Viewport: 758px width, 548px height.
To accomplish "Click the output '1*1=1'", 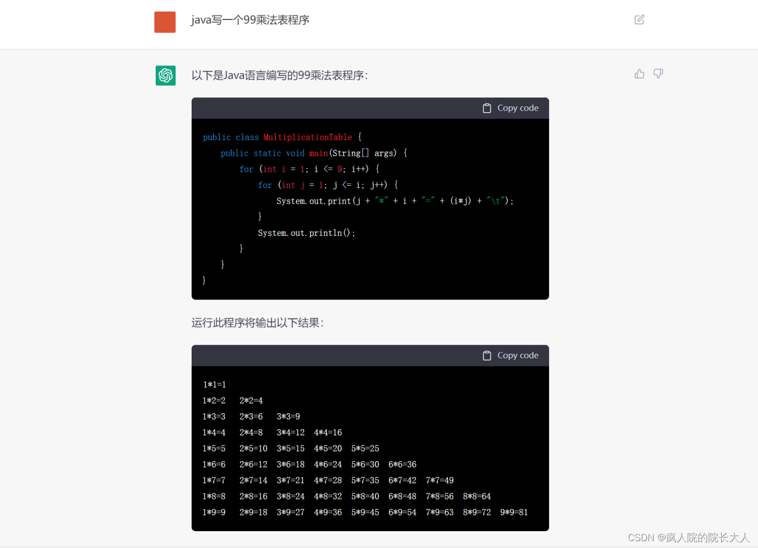I will (214, 385).
